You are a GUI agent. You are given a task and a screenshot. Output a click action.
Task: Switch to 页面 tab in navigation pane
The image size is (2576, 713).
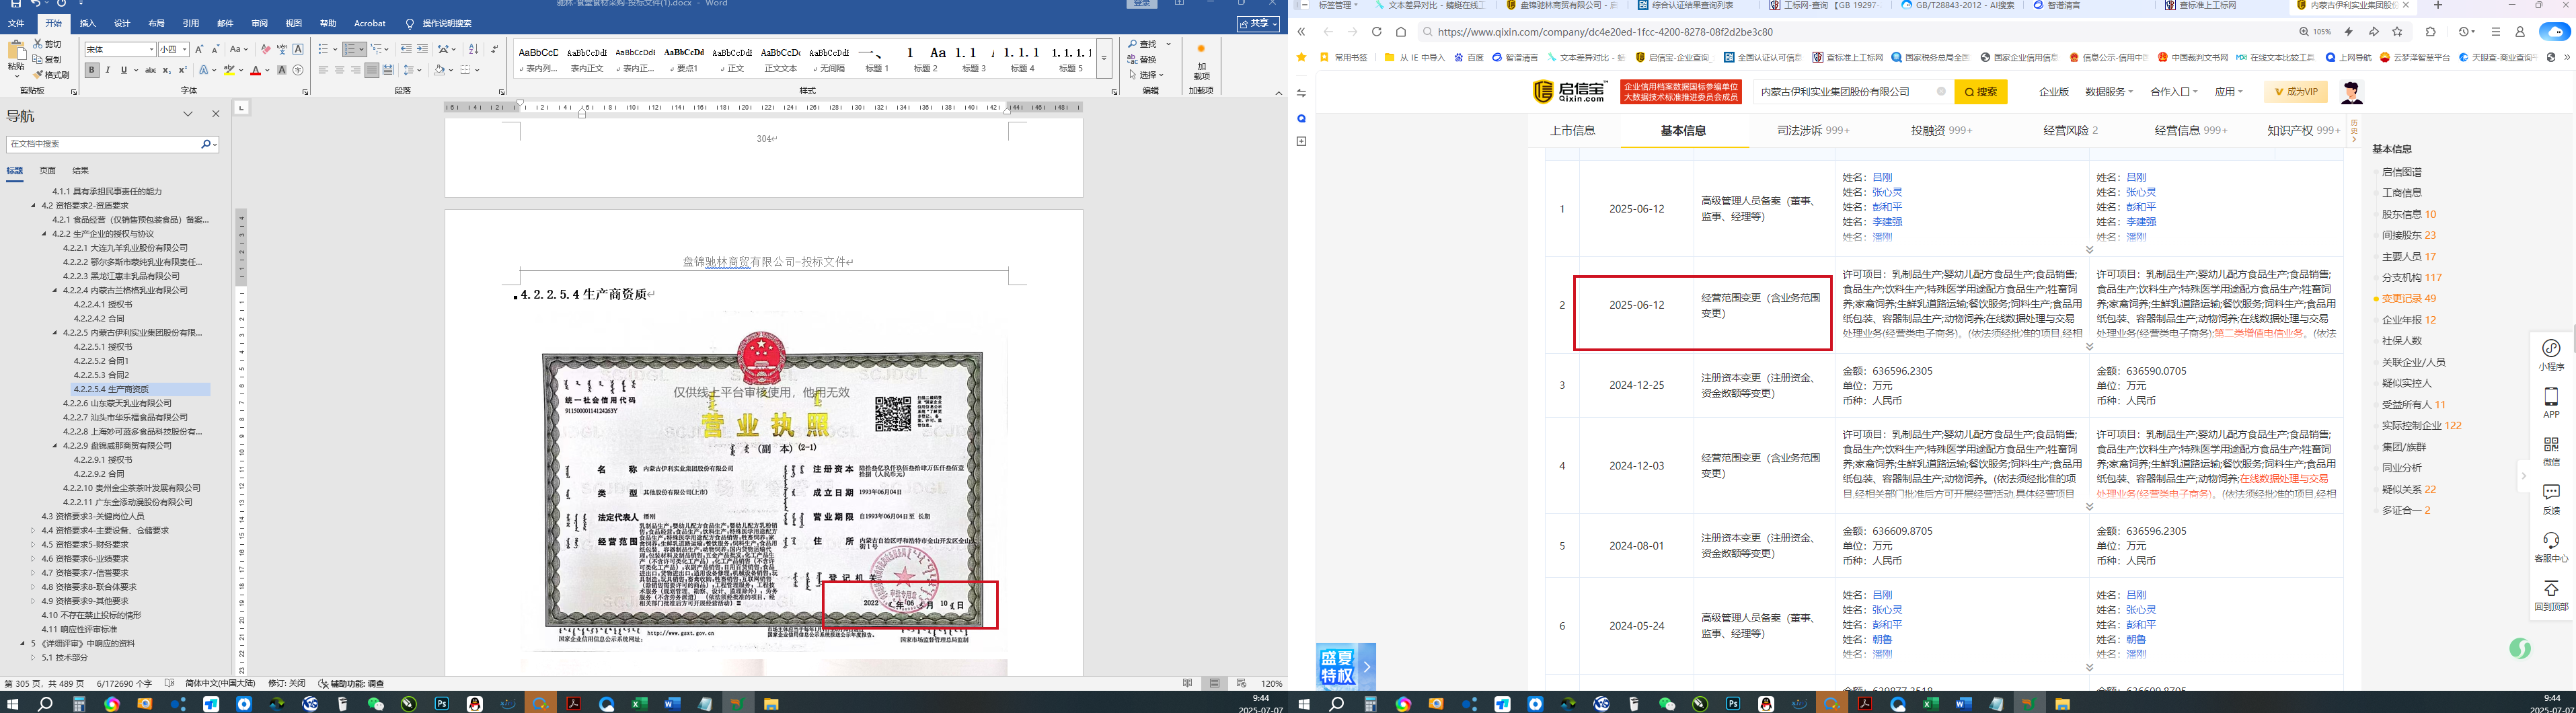pos(47,171)
